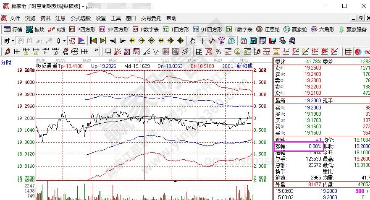Click the yin-yang symbol icon
The height and width of the screenshot is (200, 370).
(x=358, y=52)
